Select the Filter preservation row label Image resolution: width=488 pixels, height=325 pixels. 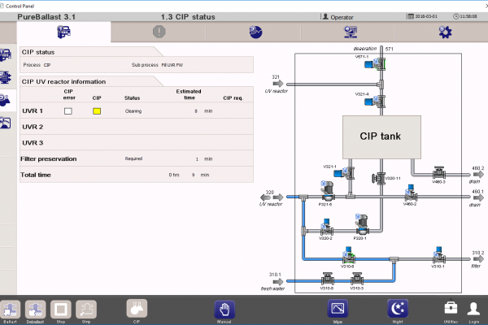[x=49, y=159]
